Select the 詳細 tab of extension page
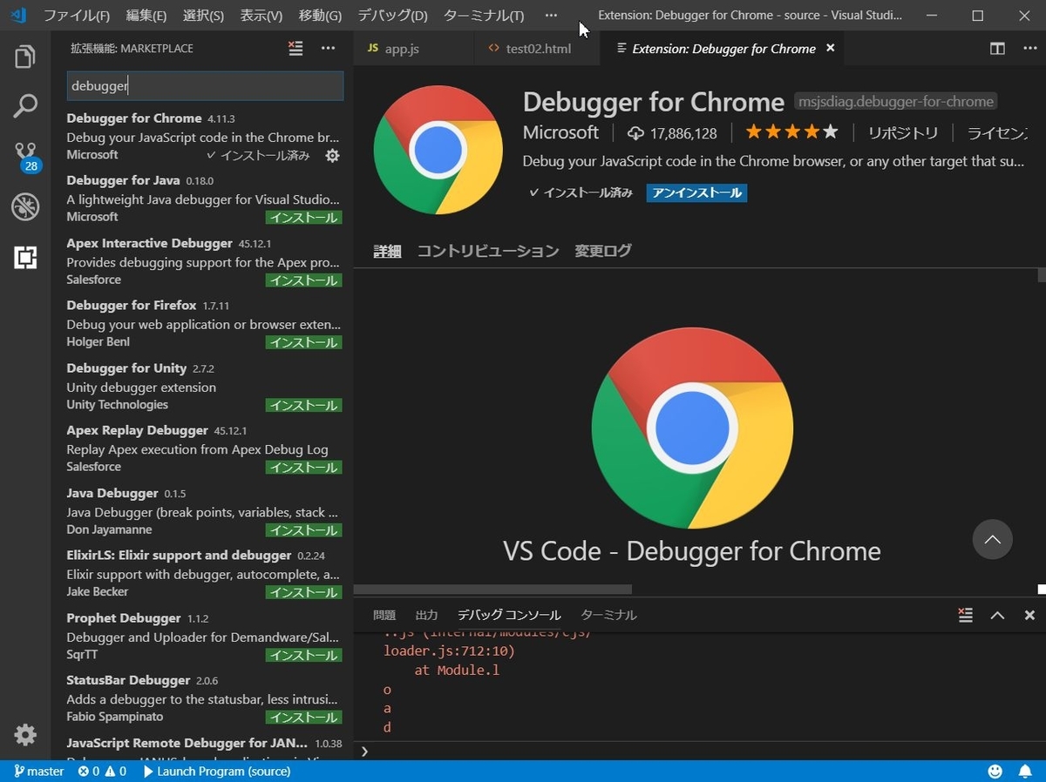The image size is (1046, 782). point(387,251)
